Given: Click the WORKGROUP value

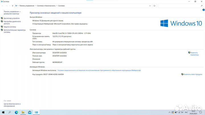Looking at the screenshot, I should point(57,62).
